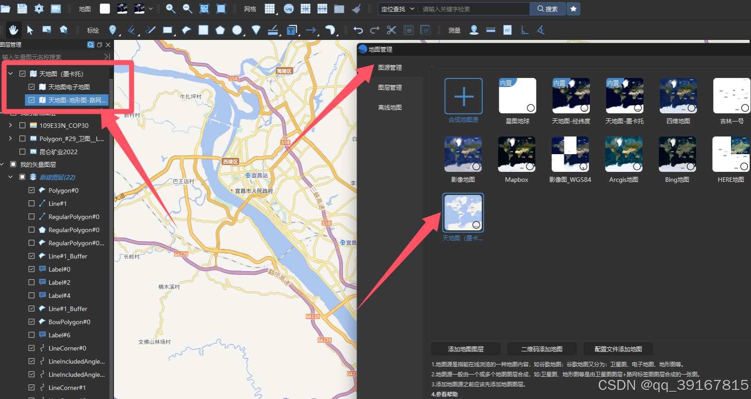This screenshot has width=751, height=399.
Task: Check the 昆仑矿业2022 layer checkbox
Action: (x=22, y=151)
